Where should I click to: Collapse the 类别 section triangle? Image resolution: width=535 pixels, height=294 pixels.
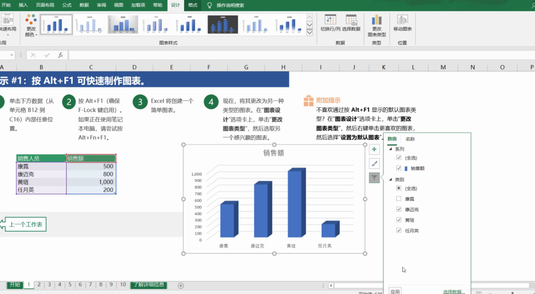point(390,179)
